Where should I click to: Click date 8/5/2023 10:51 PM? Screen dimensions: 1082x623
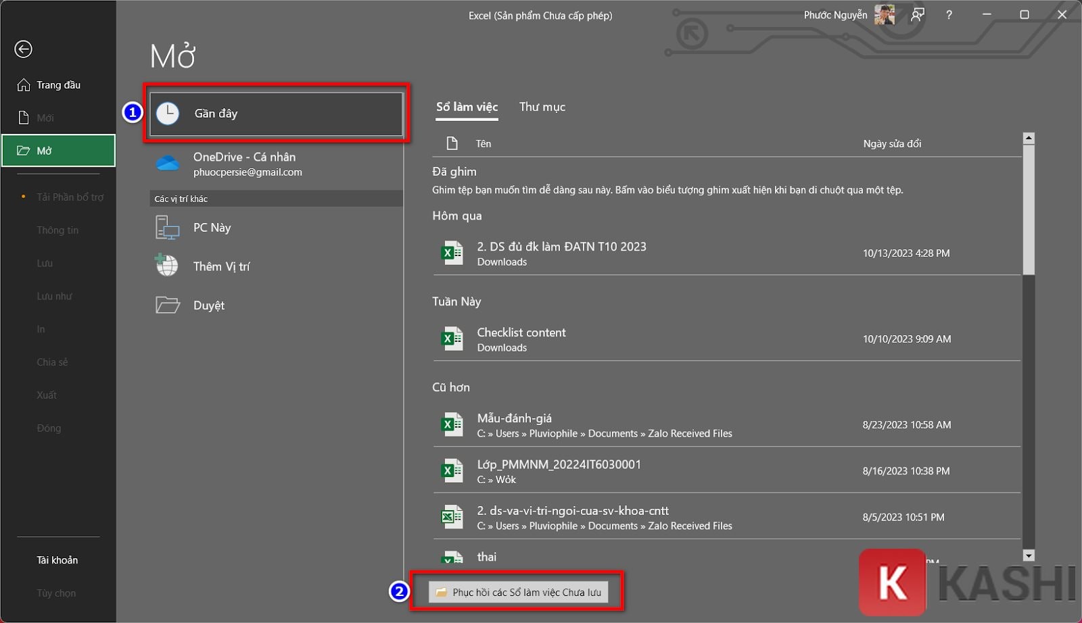[x=903, y=518]
